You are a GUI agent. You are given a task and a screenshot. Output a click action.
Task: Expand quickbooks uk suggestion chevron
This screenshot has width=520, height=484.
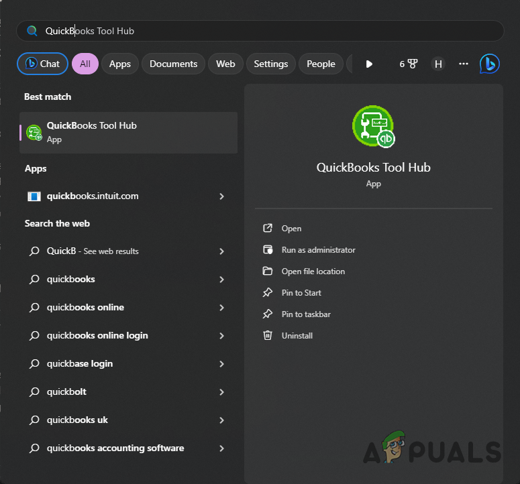point(221,420)
